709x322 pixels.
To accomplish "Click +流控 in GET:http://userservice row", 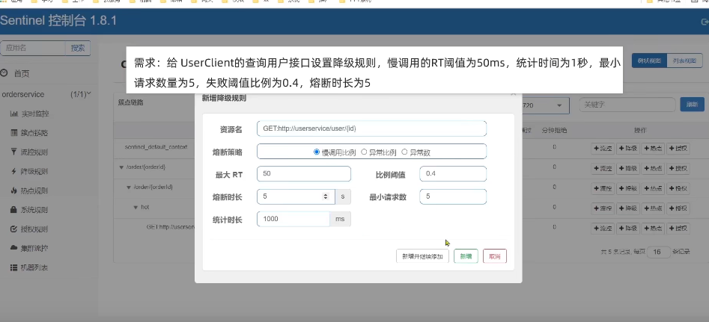I will pos(603,229).
